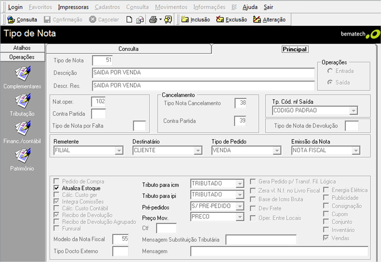Open the Login menu

point(15,7)
